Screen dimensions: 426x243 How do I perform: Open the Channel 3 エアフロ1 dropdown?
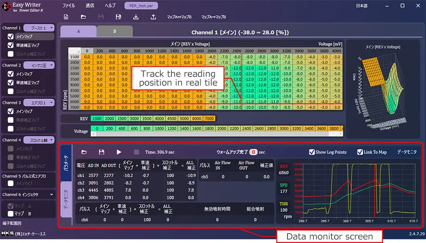(x=39, y=103)
